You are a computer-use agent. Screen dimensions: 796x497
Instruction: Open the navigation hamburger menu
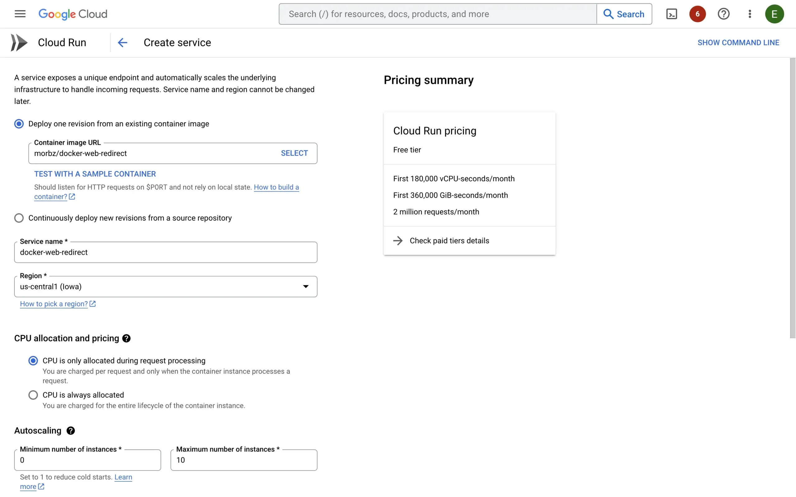click(x=19, y=14)
